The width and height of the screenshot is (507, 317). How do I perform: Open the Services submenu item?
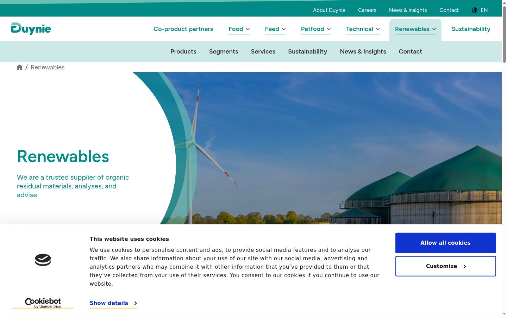[263, 51]
